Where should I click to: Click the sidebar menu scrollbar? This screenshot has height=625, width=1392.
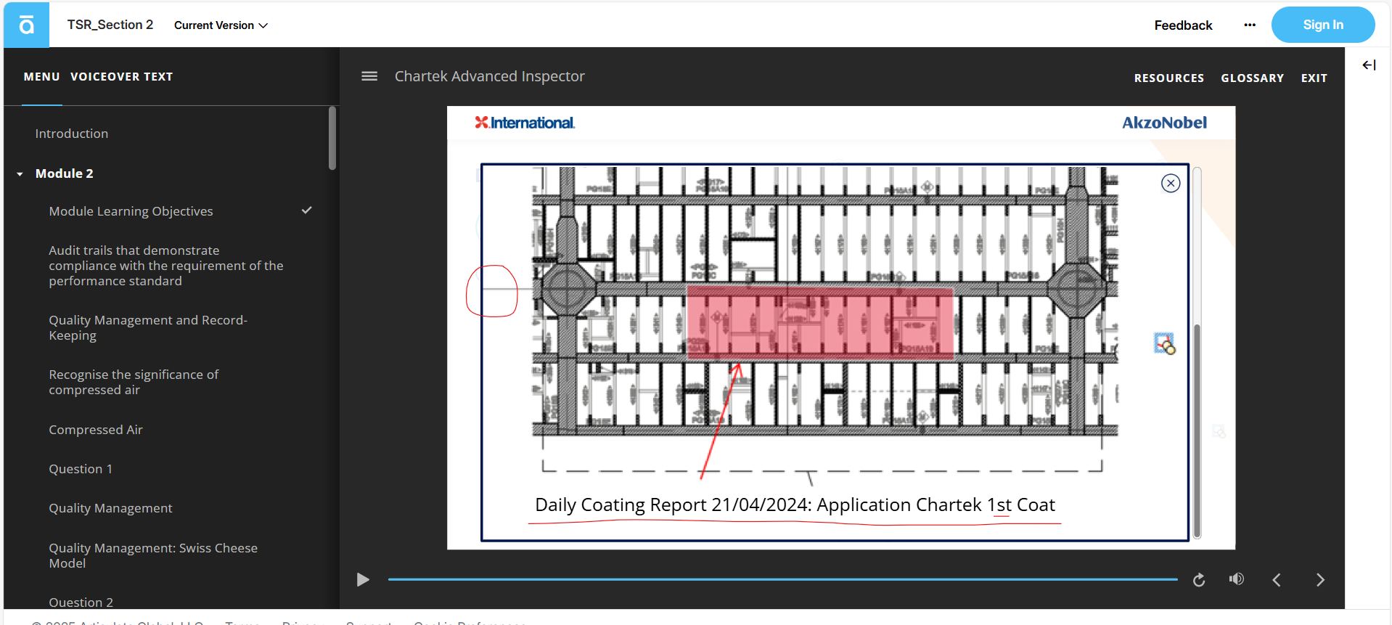point(332,138)
